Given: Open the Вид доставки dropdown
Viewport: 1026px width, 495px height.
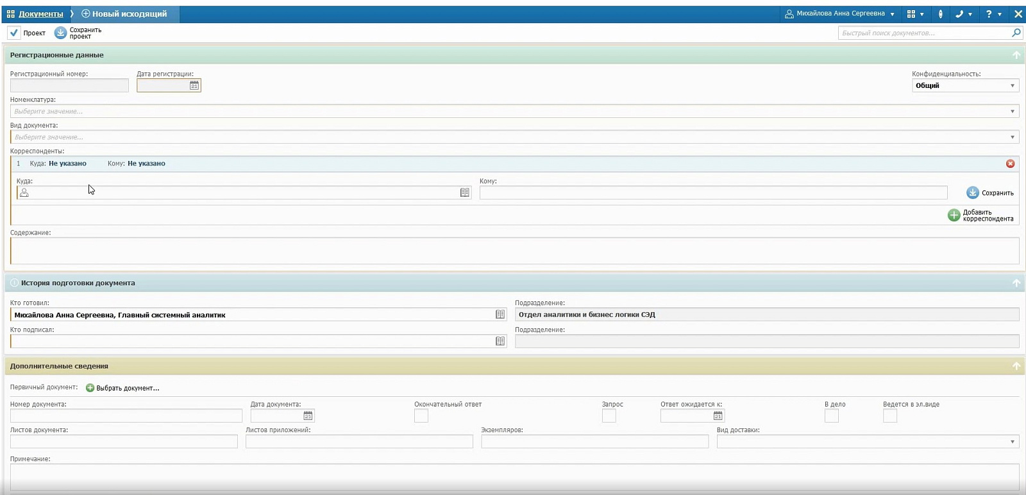Looking at the screenshot, I should pos(868,442).
